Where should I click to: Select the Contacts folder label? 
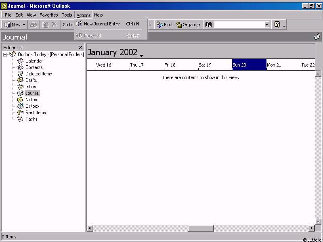(34, 67)
